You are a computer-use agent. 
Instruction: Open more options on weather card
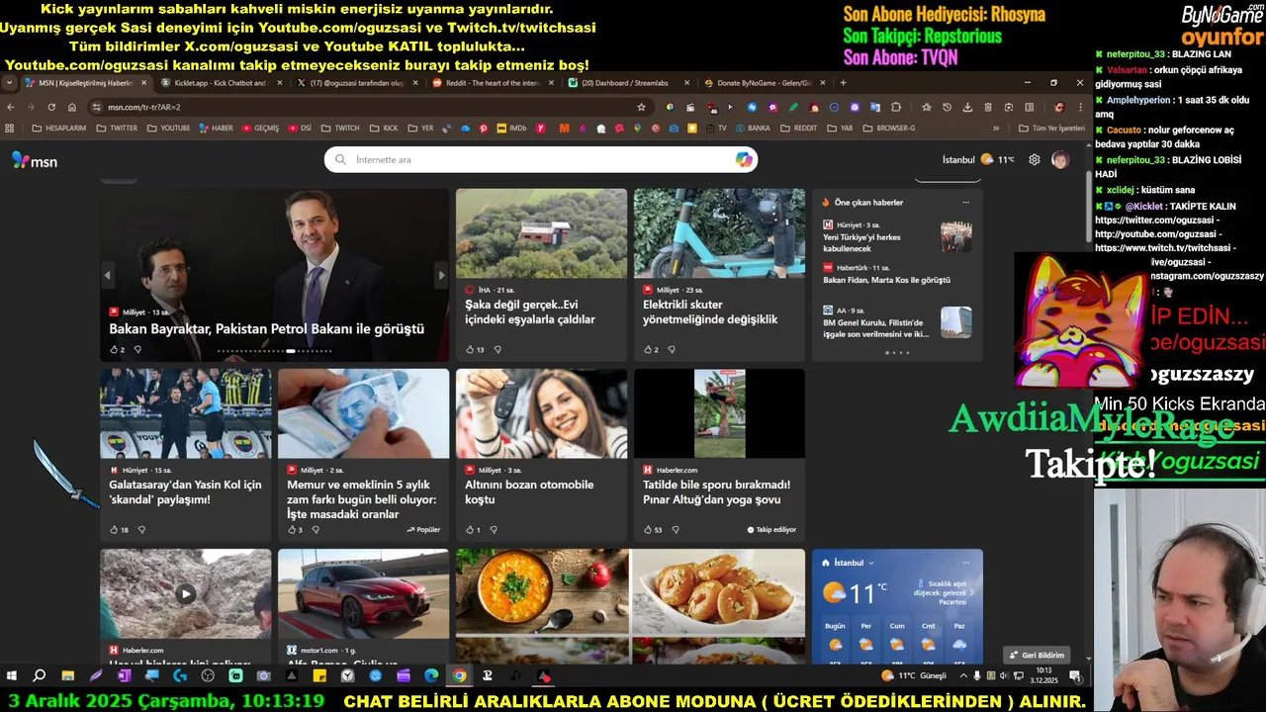(x=965, y=563)
